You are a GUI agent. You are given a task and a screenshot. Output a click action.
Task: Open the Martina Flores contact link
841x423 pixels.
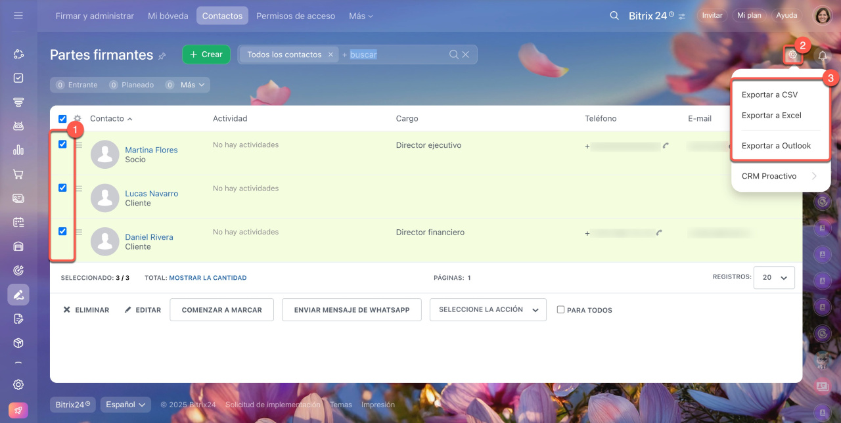pyautogui.click(x=151, y=150)
